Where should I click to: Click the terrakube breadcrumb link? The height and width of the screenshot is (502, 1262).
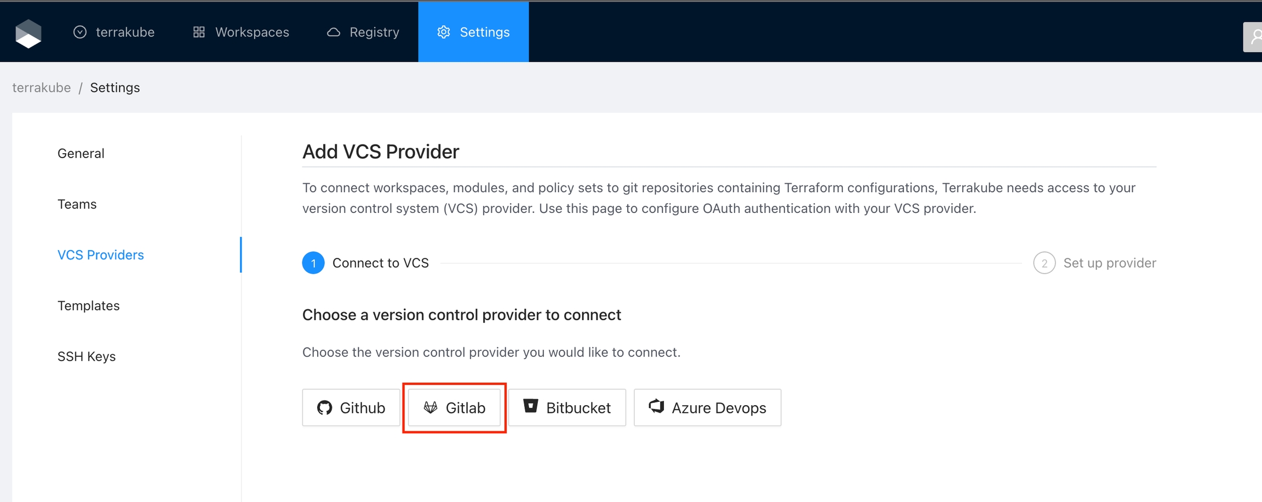click(x=42, y=88)
